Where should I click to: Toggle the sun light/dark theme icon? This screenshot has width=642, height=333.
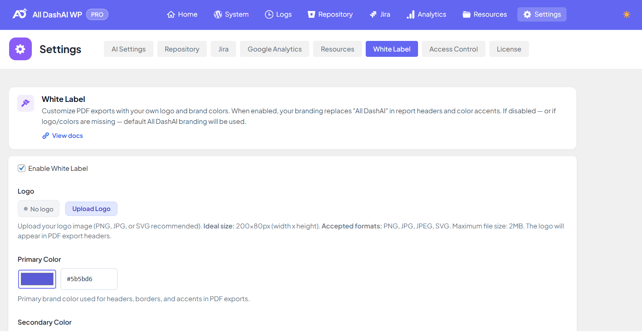626,14
